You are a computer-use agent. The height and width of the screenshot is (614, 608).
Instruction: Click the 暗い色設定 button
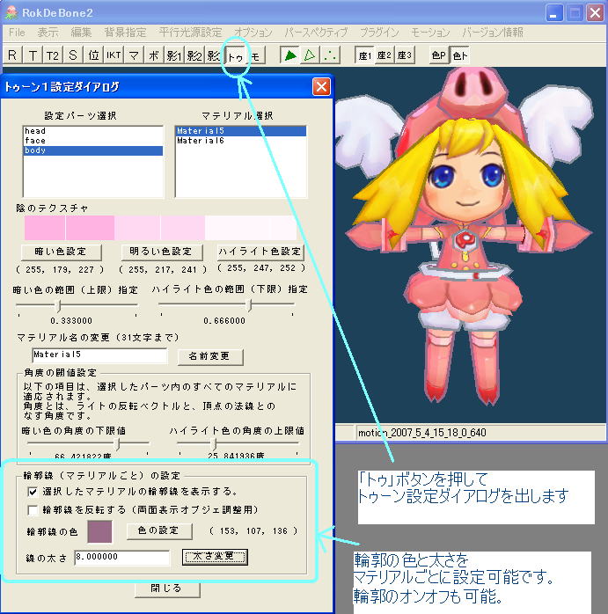[x=60, y=252]
